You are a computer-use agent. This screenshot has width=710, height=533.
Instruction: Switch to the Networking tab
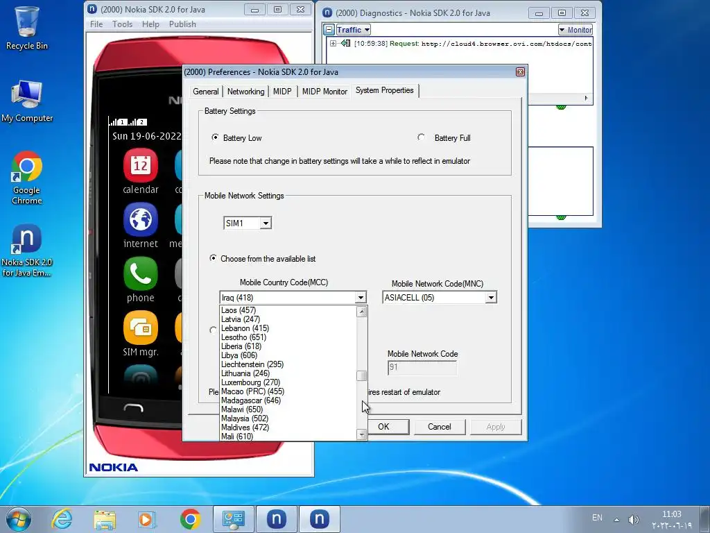[x=246, y=91]
